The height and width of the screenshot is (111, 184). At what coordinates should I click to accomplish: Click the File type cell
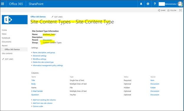[x=71, y=88]
